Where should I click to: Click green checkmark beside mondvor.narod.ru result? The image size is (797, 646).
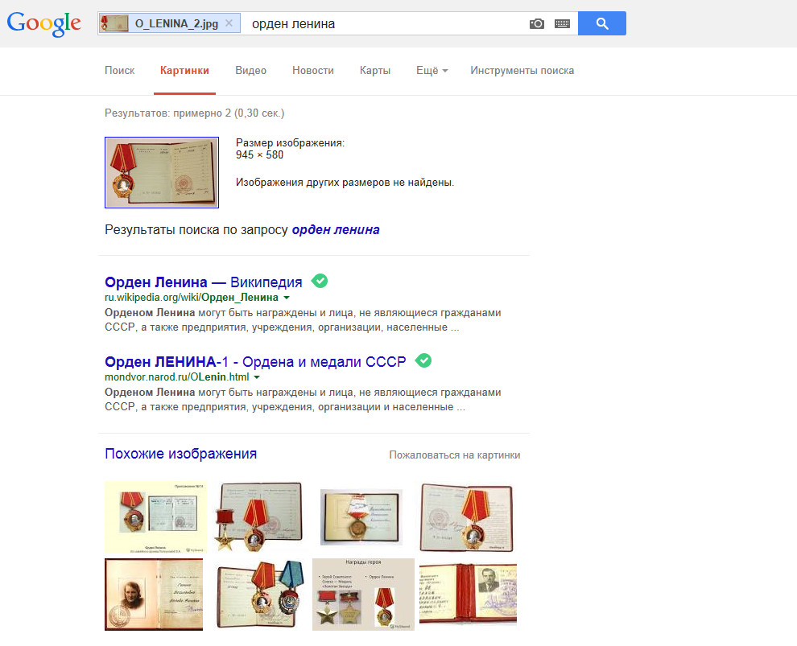(423, 360)
